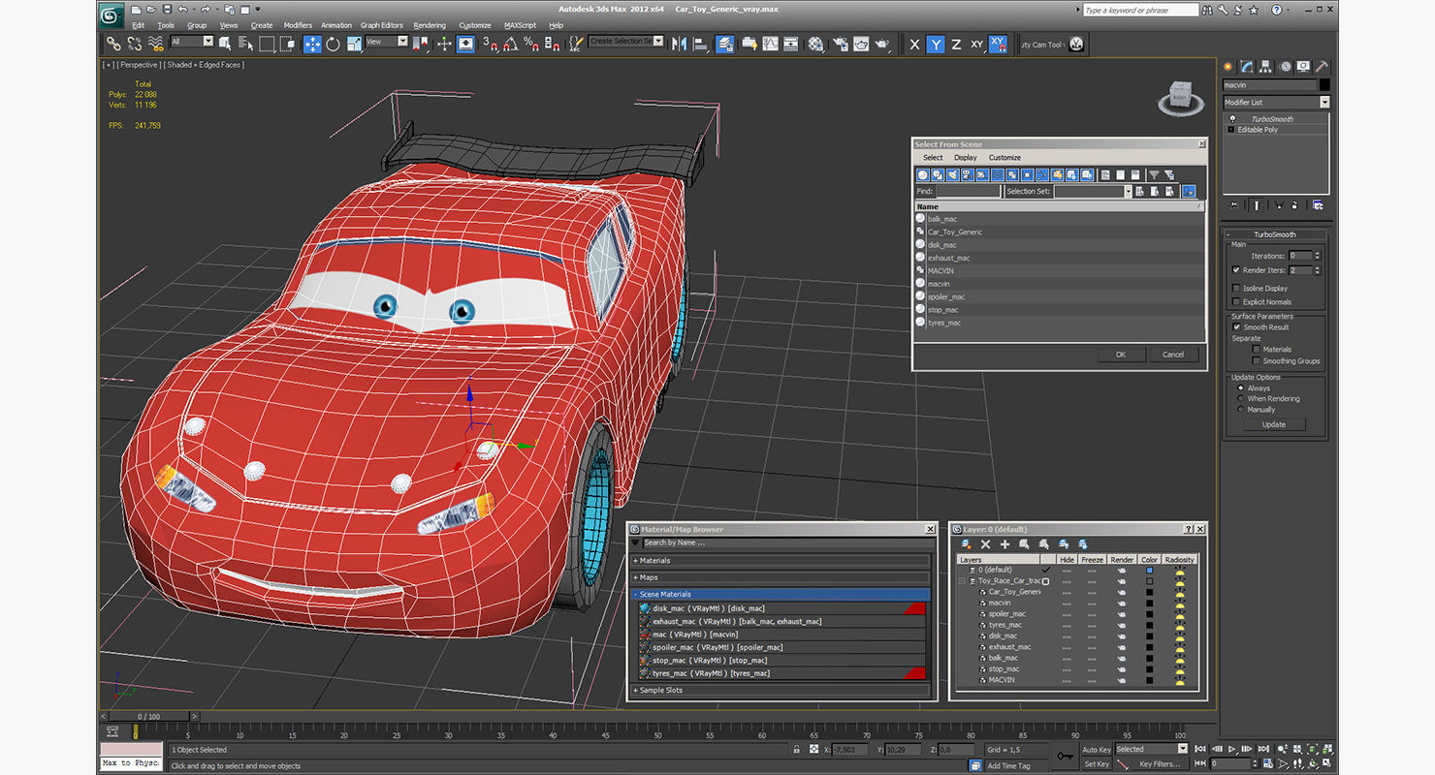The width and height of the screenshot is (1435, 775).
Task: Click the Add Selected Objects plus icon
Action: [x=1004, y=544]
